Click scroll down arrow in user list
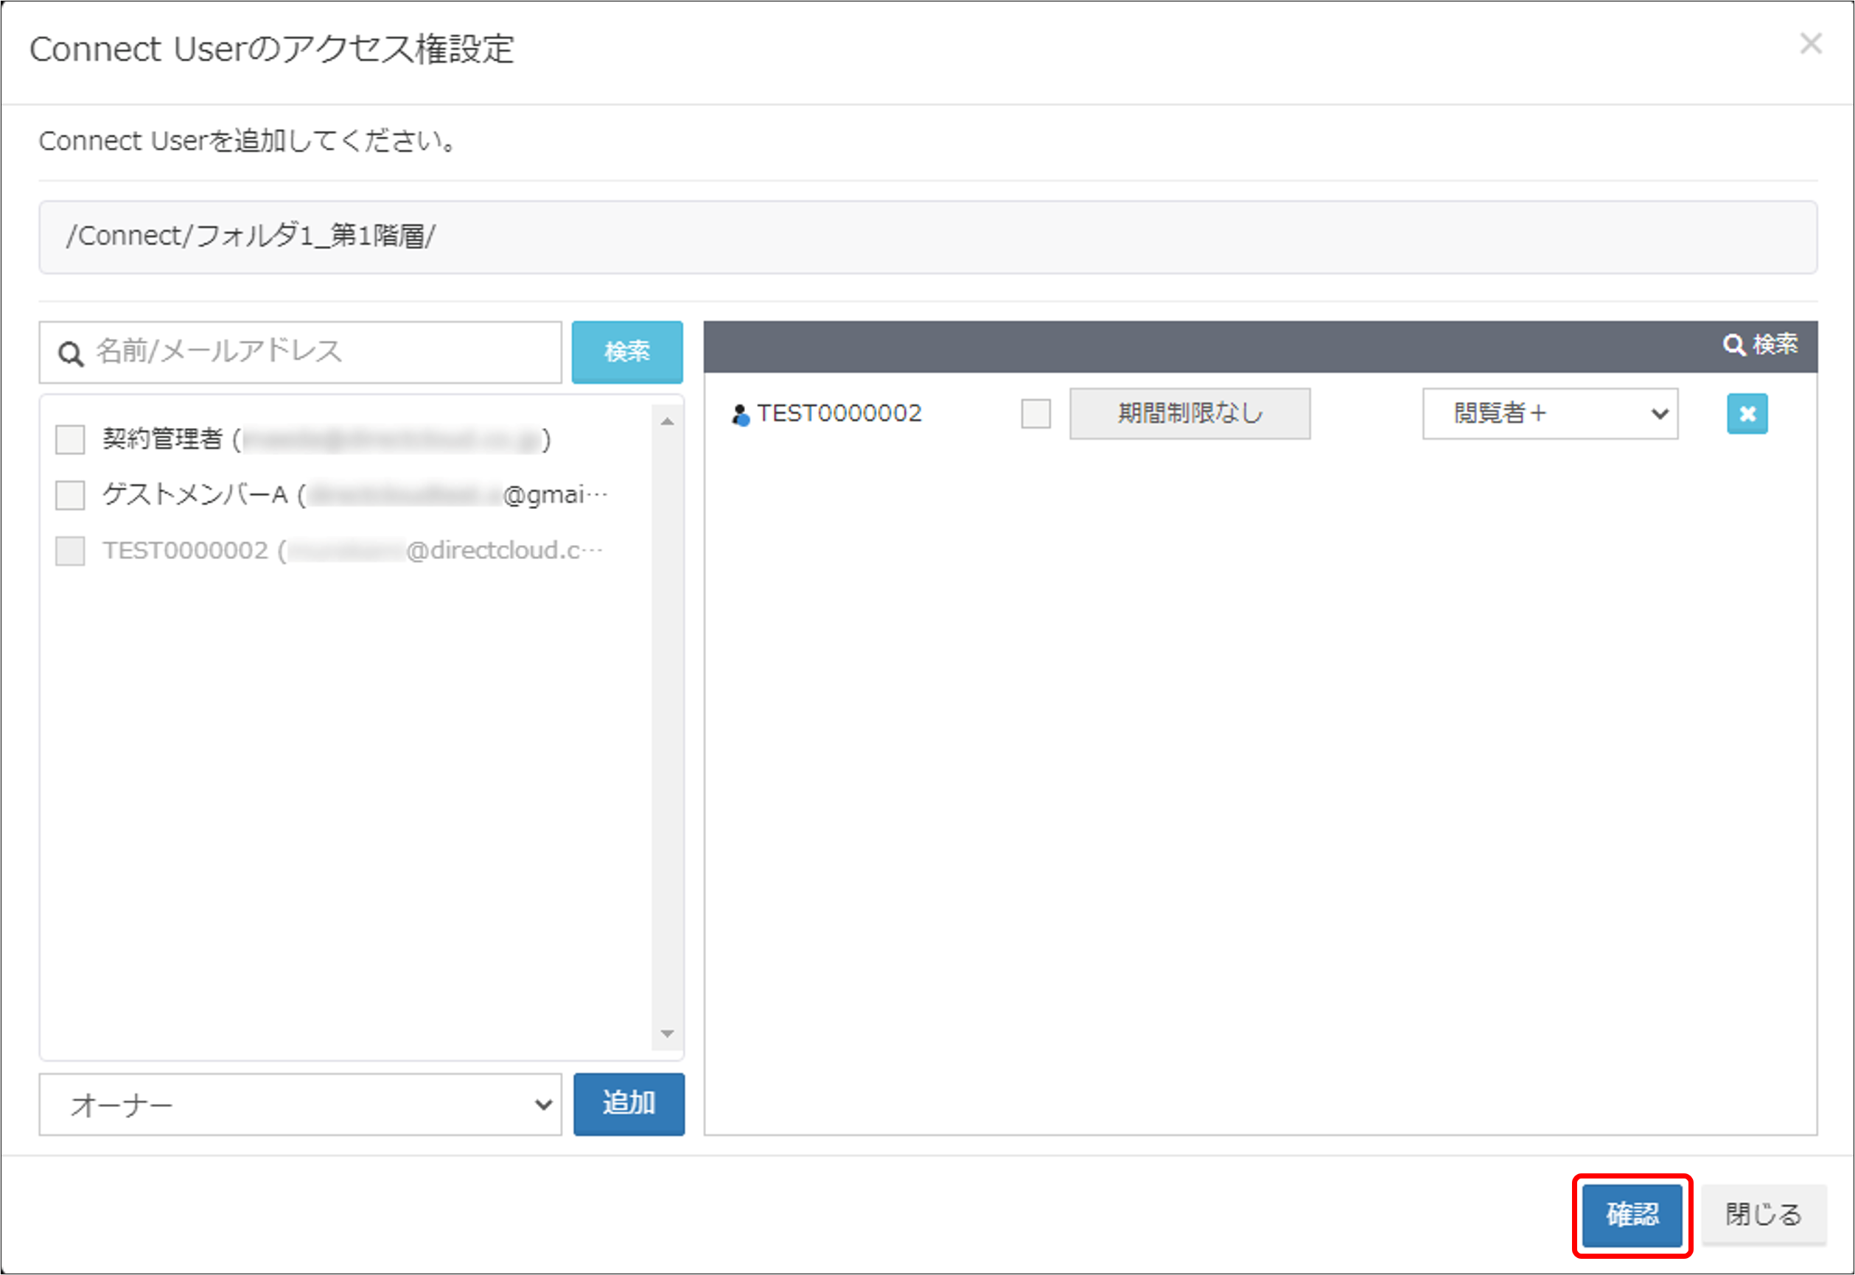 (668, 1033)
